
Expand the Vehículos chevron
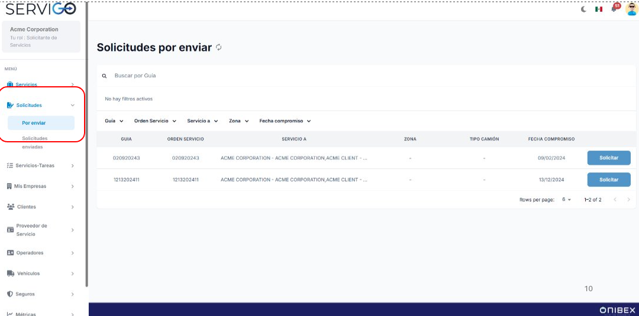click(x=73, y=273)
